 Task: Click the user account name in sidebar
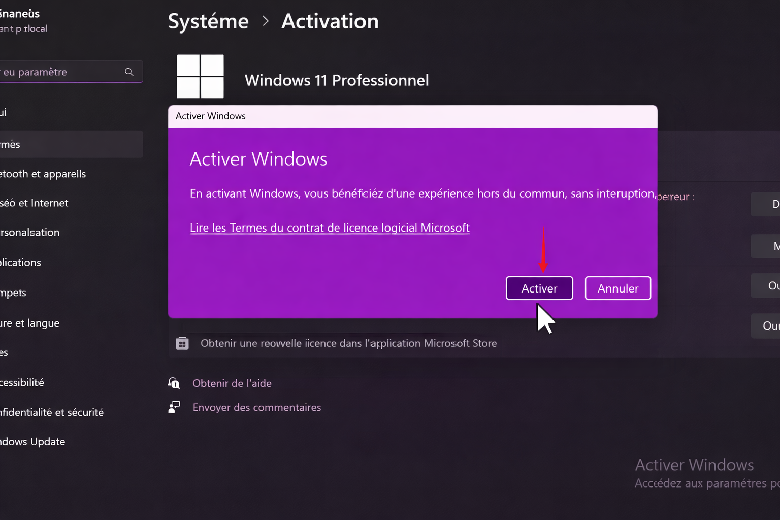point(20,14)
